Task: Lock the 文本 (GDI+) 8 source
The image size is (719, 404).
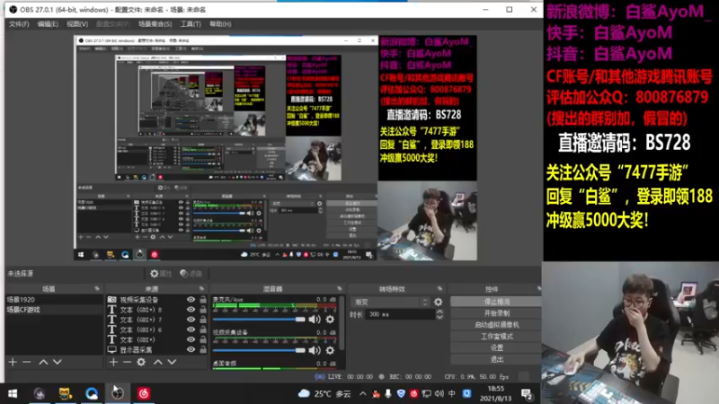Action: coord(203,310)
